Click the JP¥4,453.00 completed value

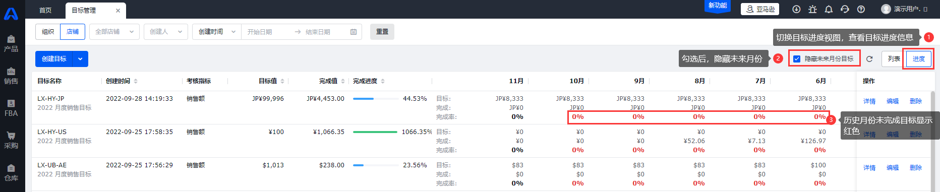point(325,99)
